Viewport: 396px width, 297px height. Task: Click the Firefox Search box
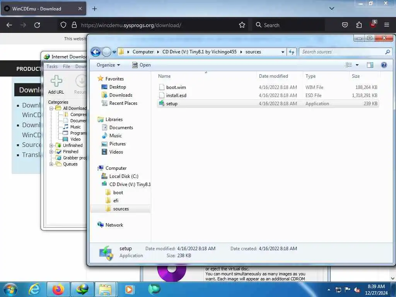pos(288,25)
